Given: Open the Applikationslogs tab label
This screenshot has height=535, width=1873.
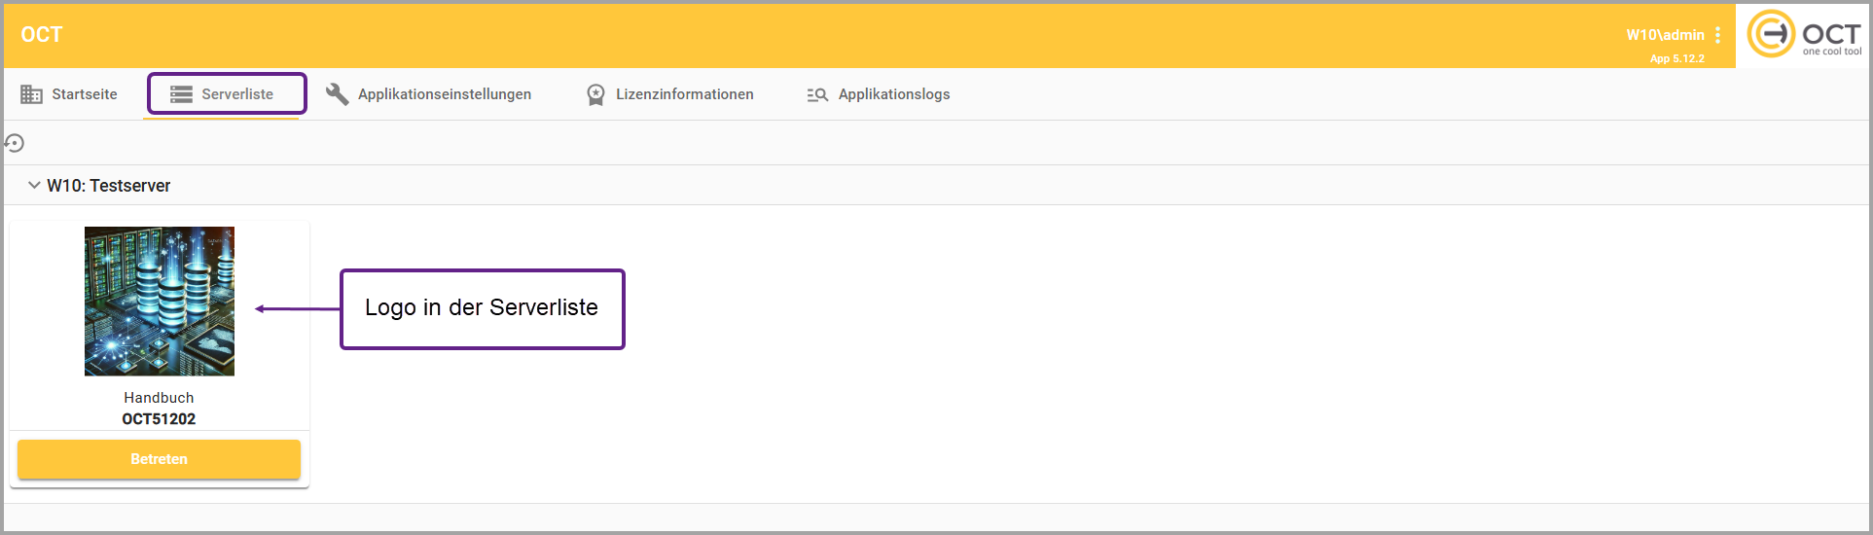Looking at the screenshot, I should point(893,94).
